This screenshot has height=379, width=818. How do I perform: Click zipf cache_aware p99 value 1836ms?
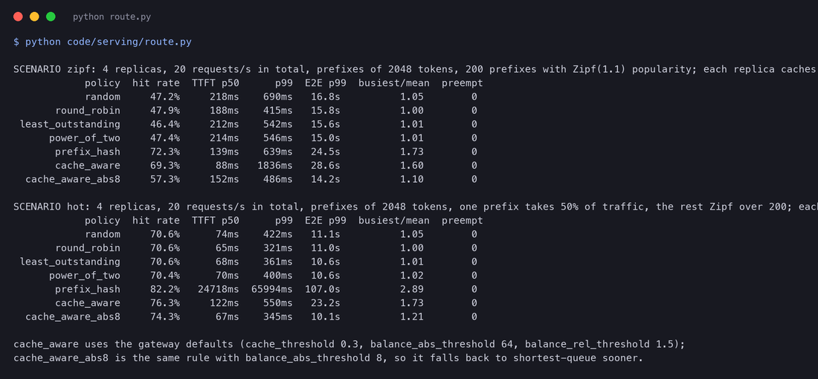[x=275, y=165]
